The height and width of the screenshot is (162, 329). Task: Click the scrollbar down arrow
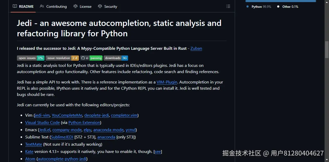(x=327, y=160)
